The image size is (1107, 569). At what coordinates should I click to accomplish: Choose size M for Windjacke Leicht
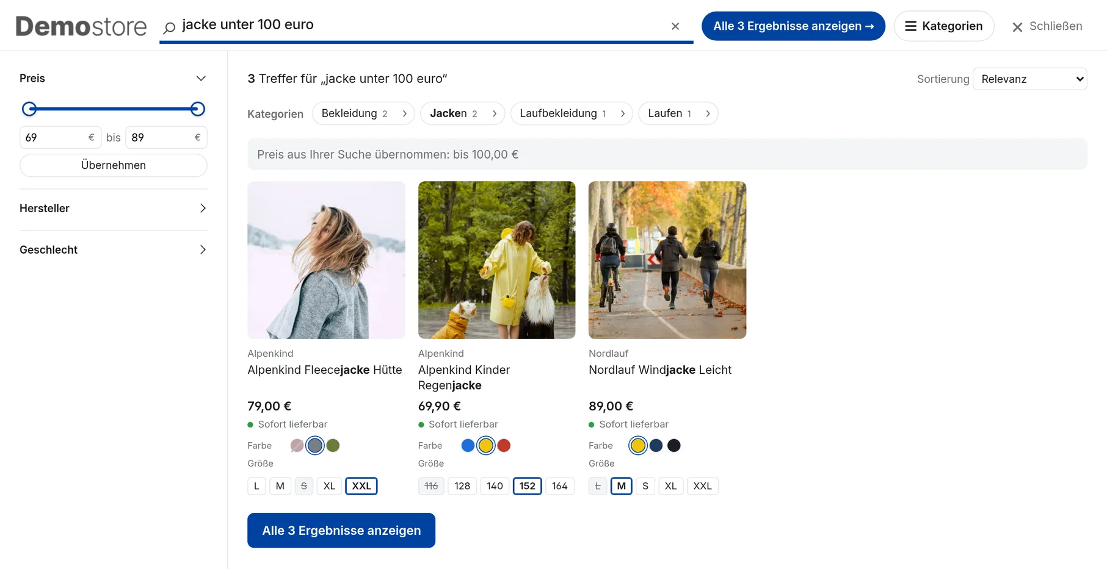click(622, 486)
